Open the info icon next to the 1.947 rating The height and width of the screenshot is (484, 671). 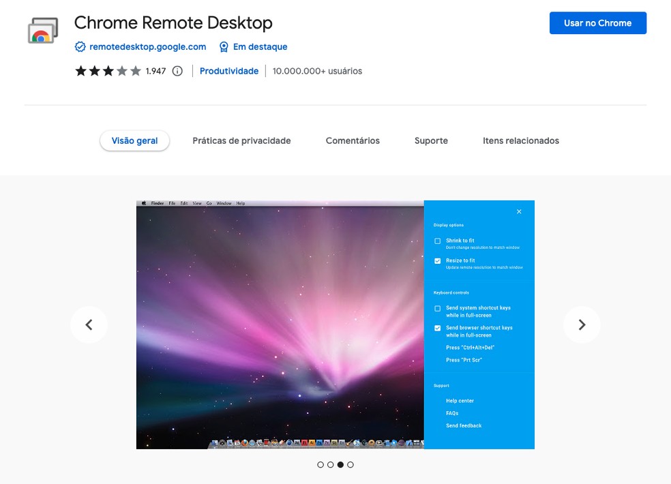(x=177, y=70)
